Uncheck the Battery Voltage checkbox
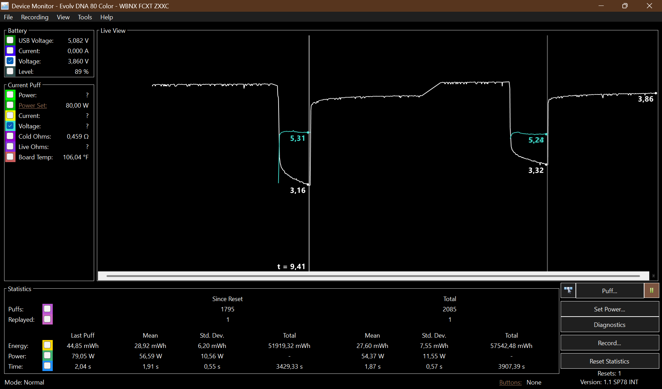This screenshot has width=662, height=389. coord(10,61)
